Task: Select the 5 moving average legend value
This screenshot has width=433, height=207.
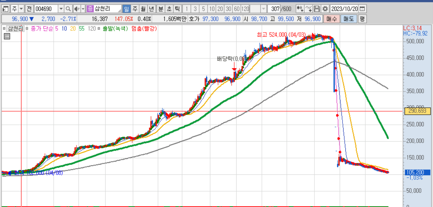Action: [57, 29]
